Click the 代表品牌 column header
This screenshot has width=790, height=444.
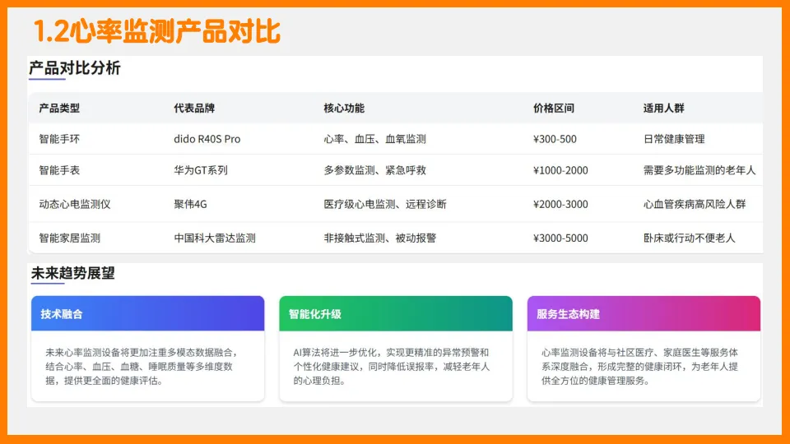[x=194, y=109]
